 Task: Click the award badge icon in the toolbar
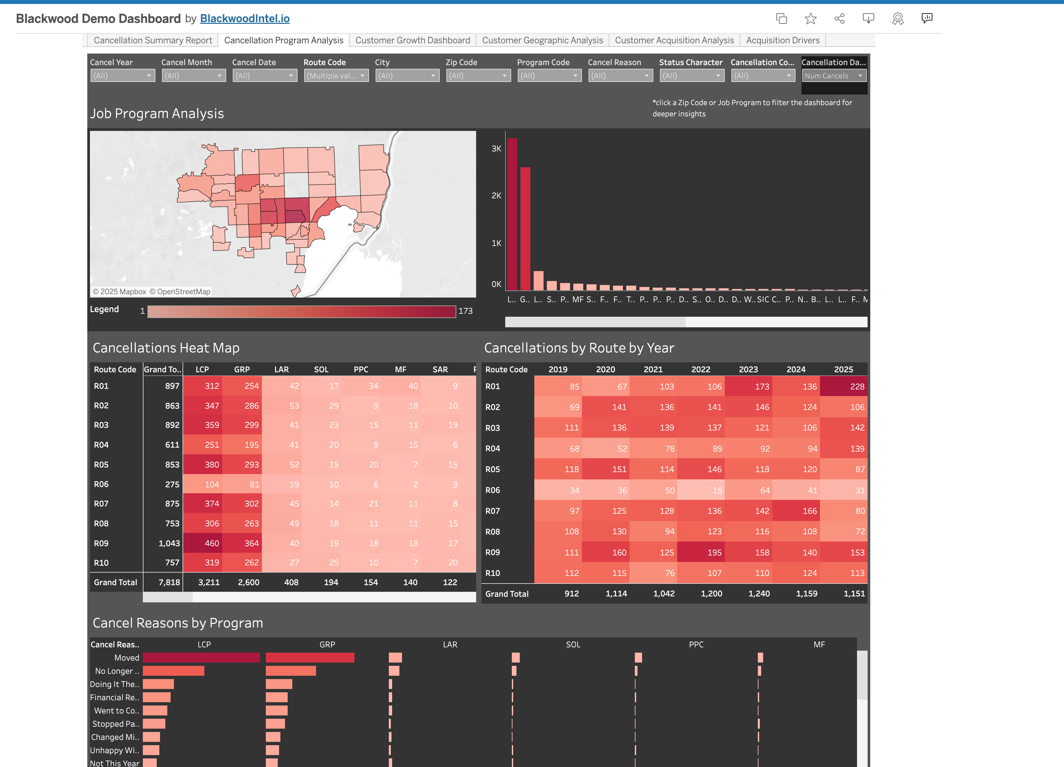pyautogui.click(x=897, y=18)
